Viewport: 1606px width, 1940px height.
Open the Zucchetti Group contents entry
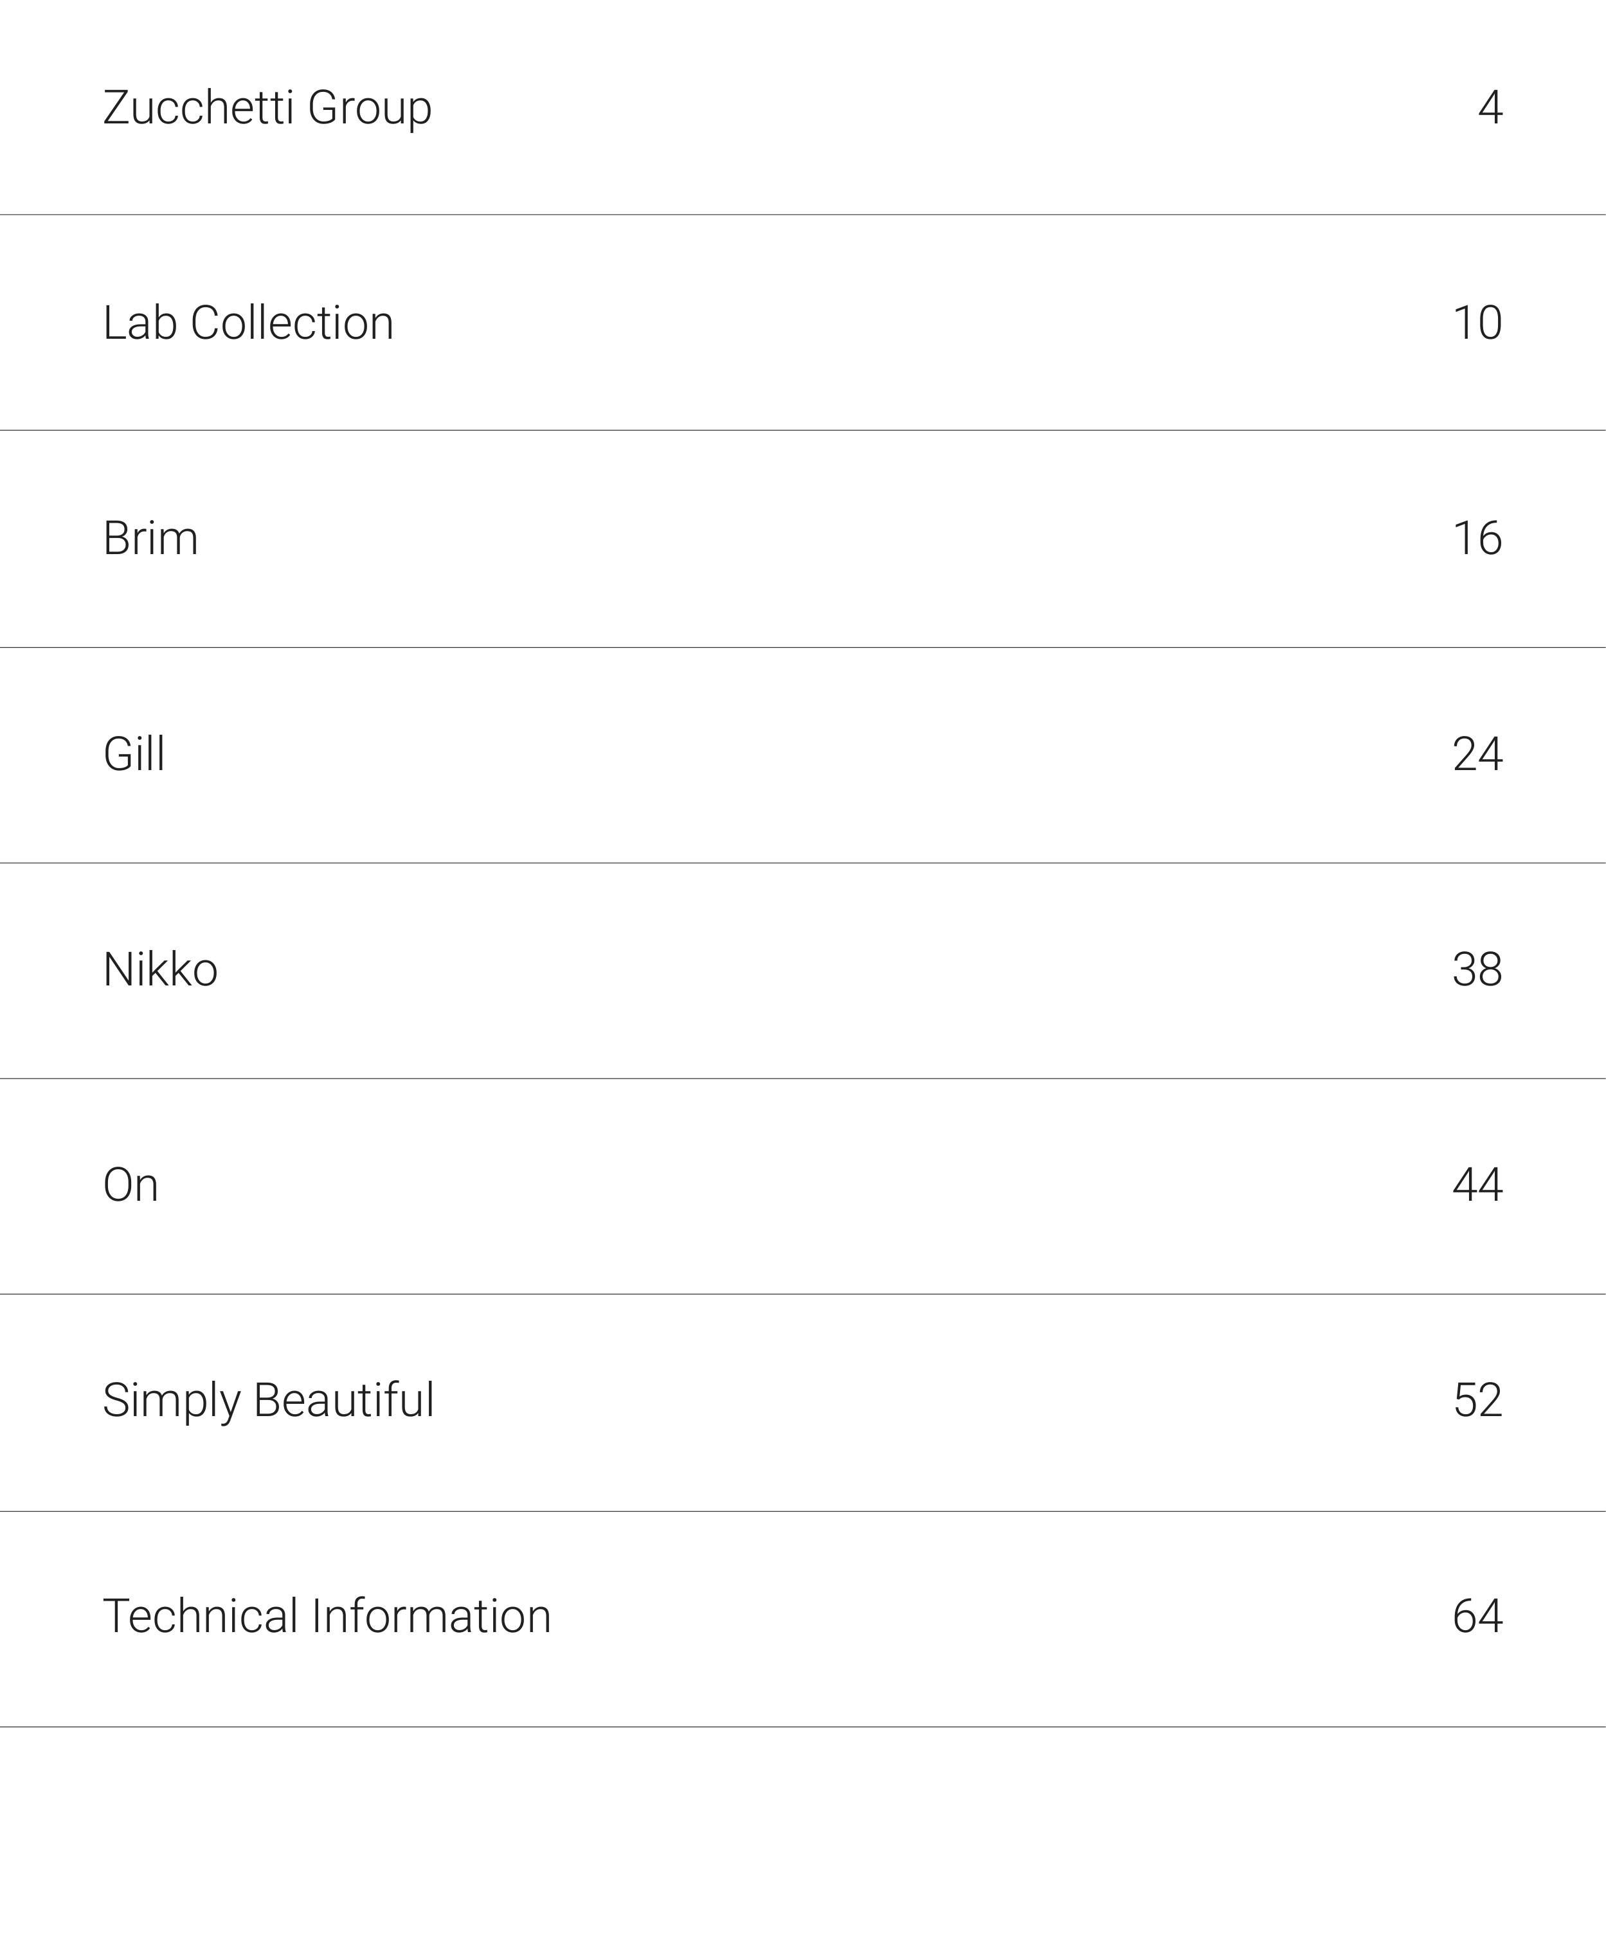(267, 108)
